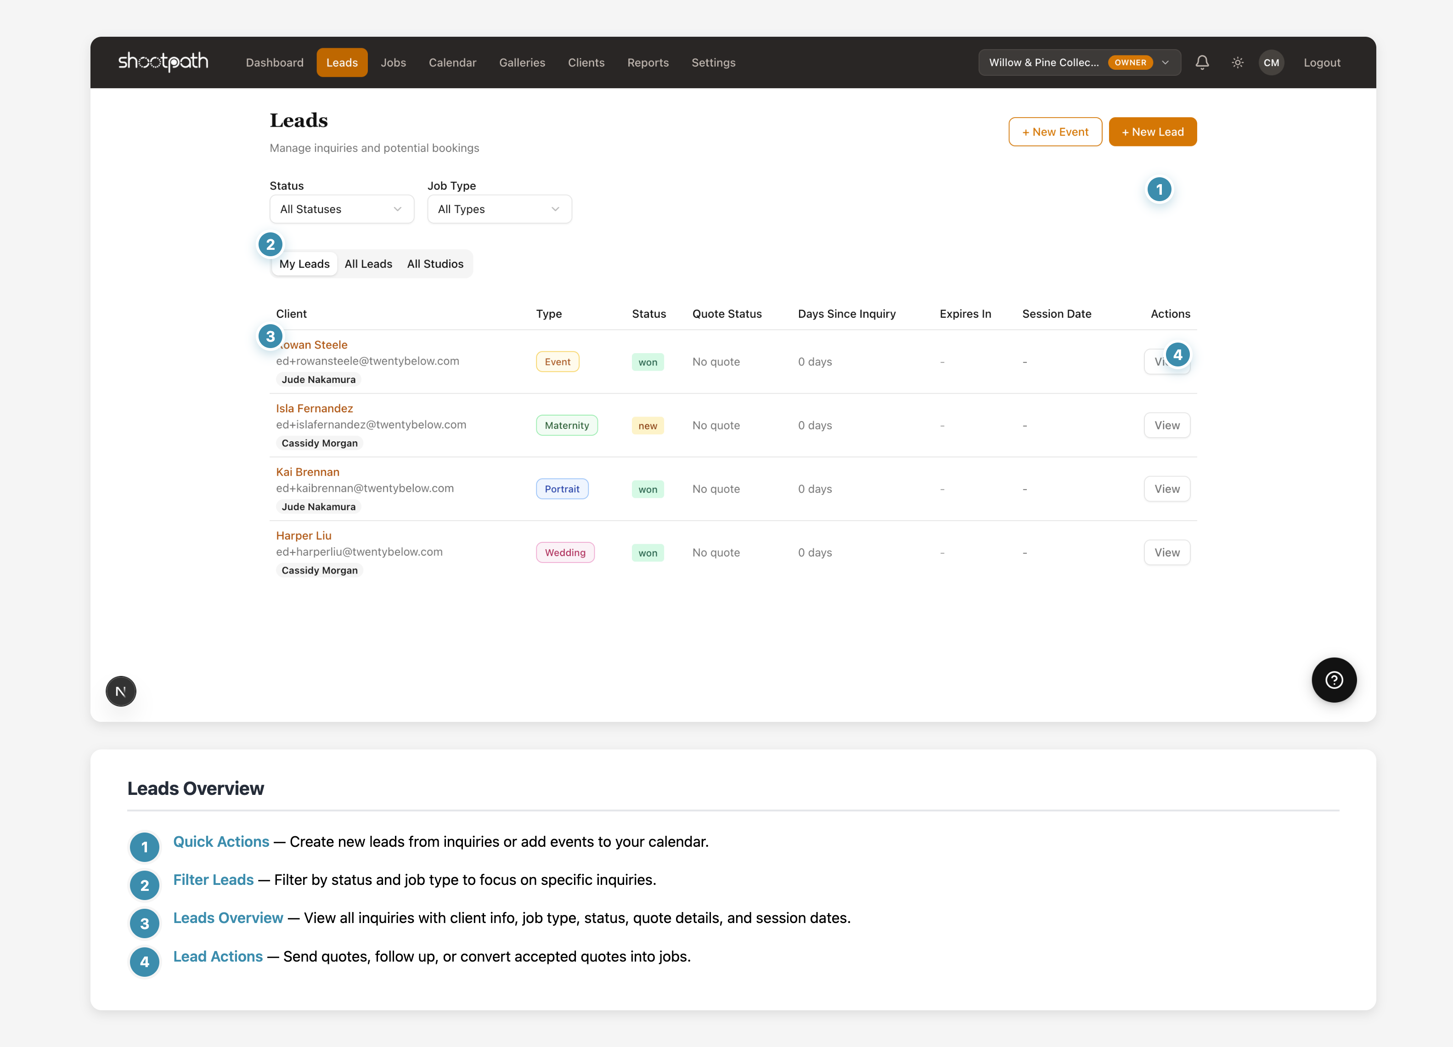The width and height of the screenshot is (1453, 1047).
Task: Click the dark circular N avatar bottom left
Action: [x=120, y=691]
